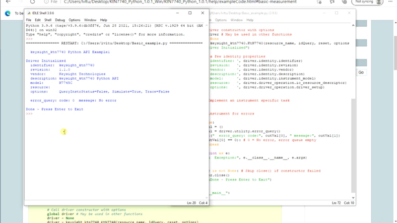Screen dimensions: 397x223
Task: Click the Edge icon in favorites bar
Action: coord(8,13)
